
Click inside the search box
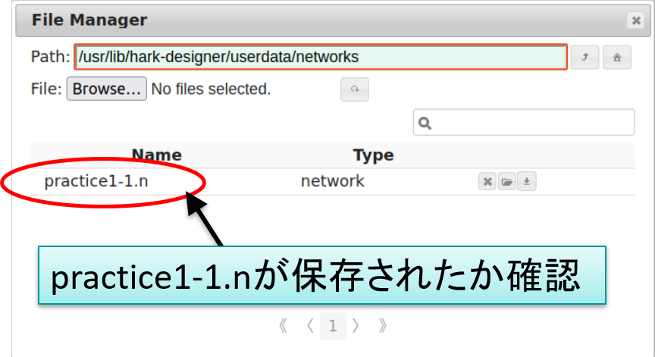(524, 122)
